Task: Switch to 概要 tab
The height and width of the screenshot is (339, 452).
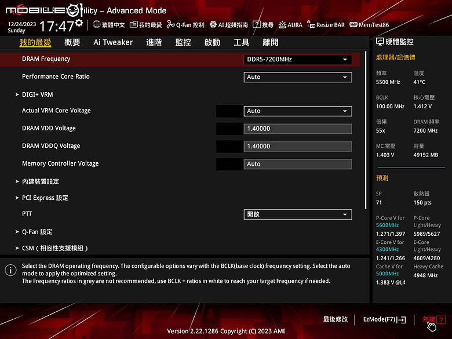Action: [72, 42]
